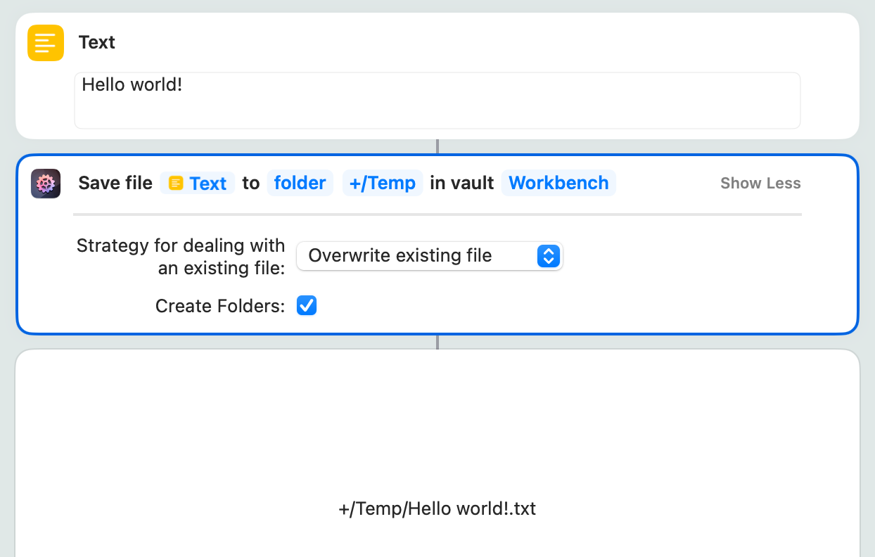Click the small yellow icon inside the Text variable token

[x=176, y=184]
